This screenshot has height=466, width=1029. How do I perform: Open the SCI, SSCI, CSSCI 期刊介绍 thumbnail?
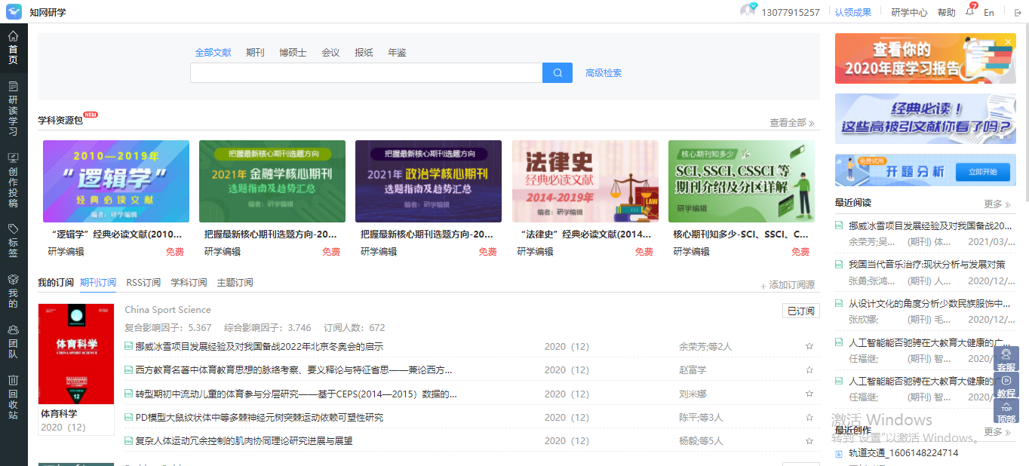[742, 181]
